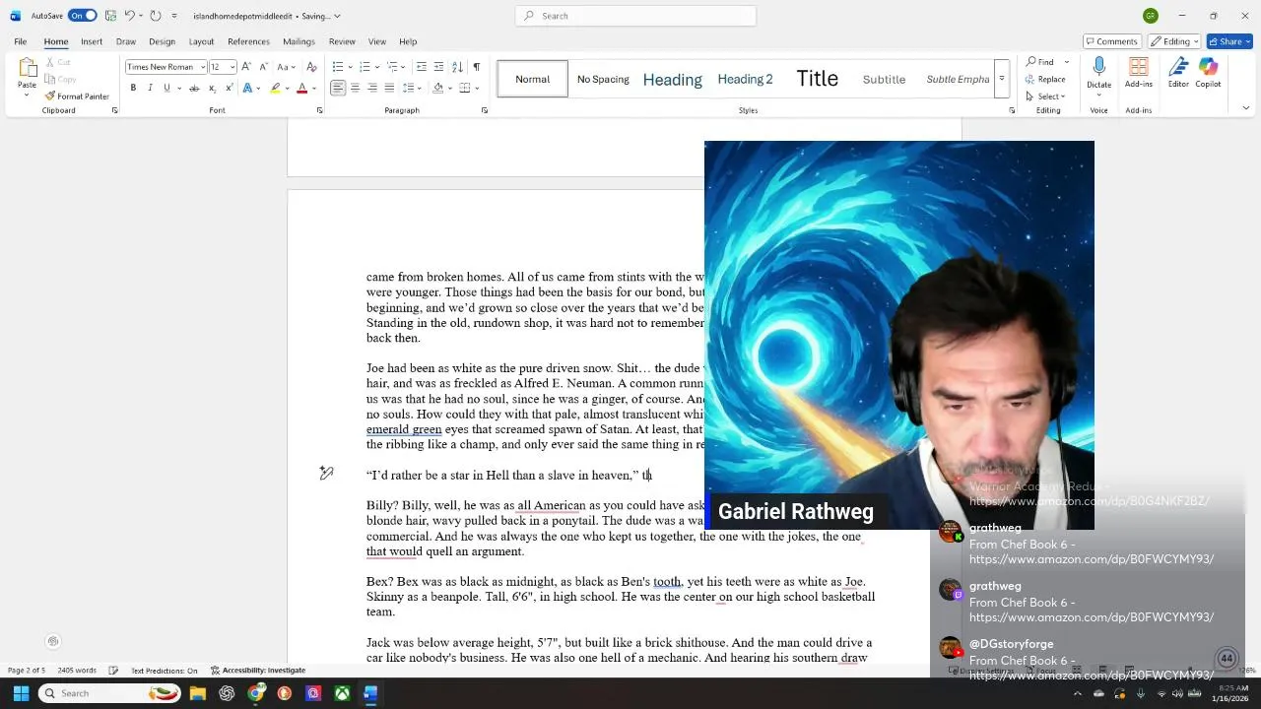Justify the paragraph text

(389, 88)
